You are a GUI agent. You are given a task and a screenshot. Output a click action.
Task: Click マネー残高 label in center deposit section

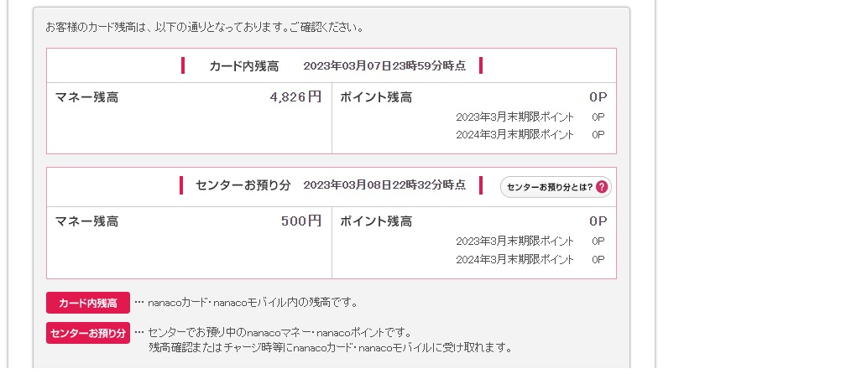(87, 221)
